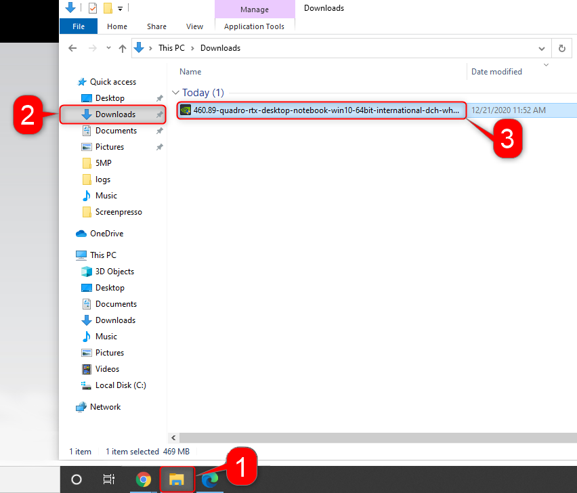The width and height of the screenshot is (577, 493).
Task: Select Quick access in the navigation pane
Action: 113,82
